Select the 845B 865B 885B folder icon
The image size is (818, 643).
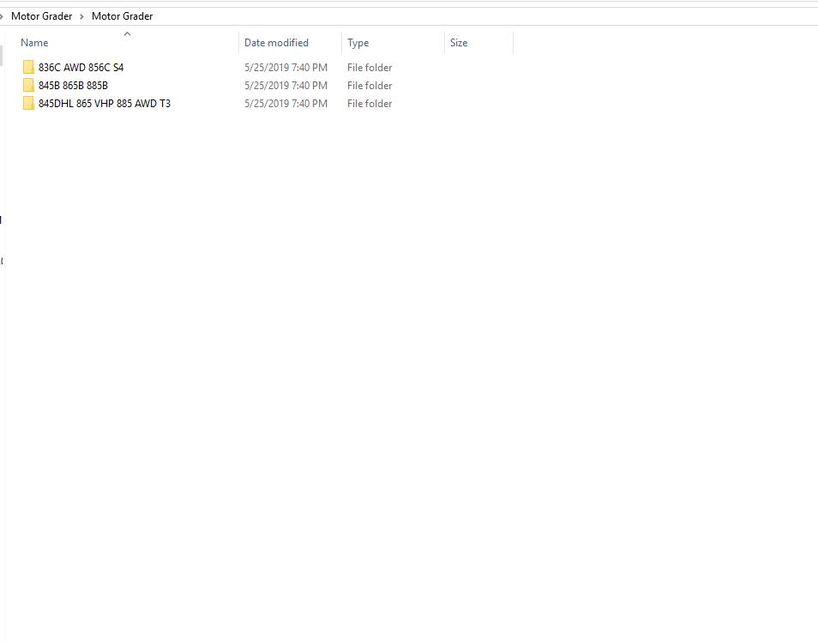28,86
